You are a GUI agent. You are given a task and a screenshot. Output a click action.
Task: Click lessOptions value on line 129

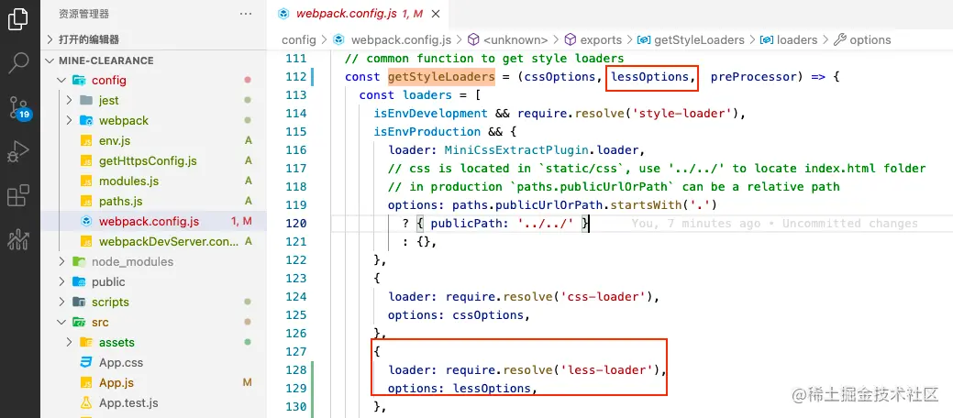tap(492, 388)
